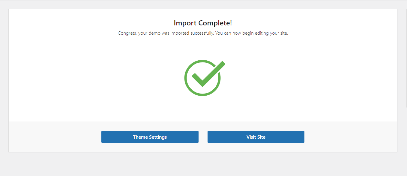Click the tick's long upper stroke

[x=214, y=73]
